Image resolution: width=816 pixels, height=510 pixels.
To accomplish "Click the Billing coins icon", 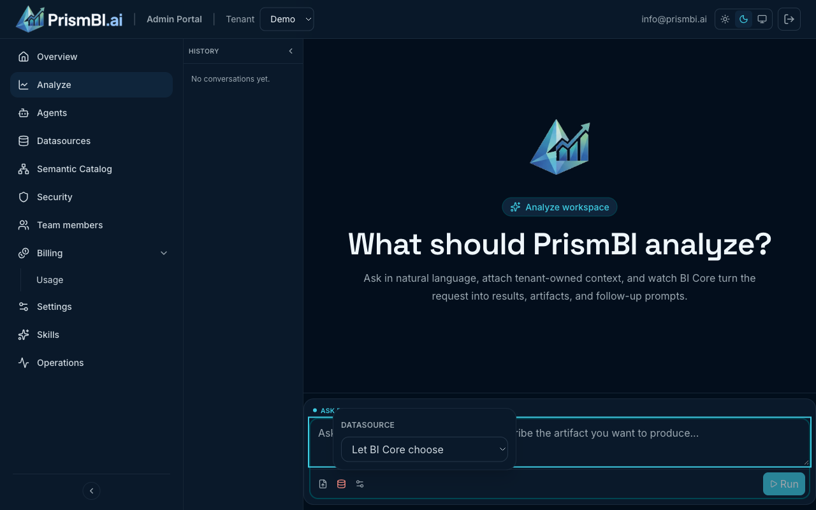I will coord(24,253).
